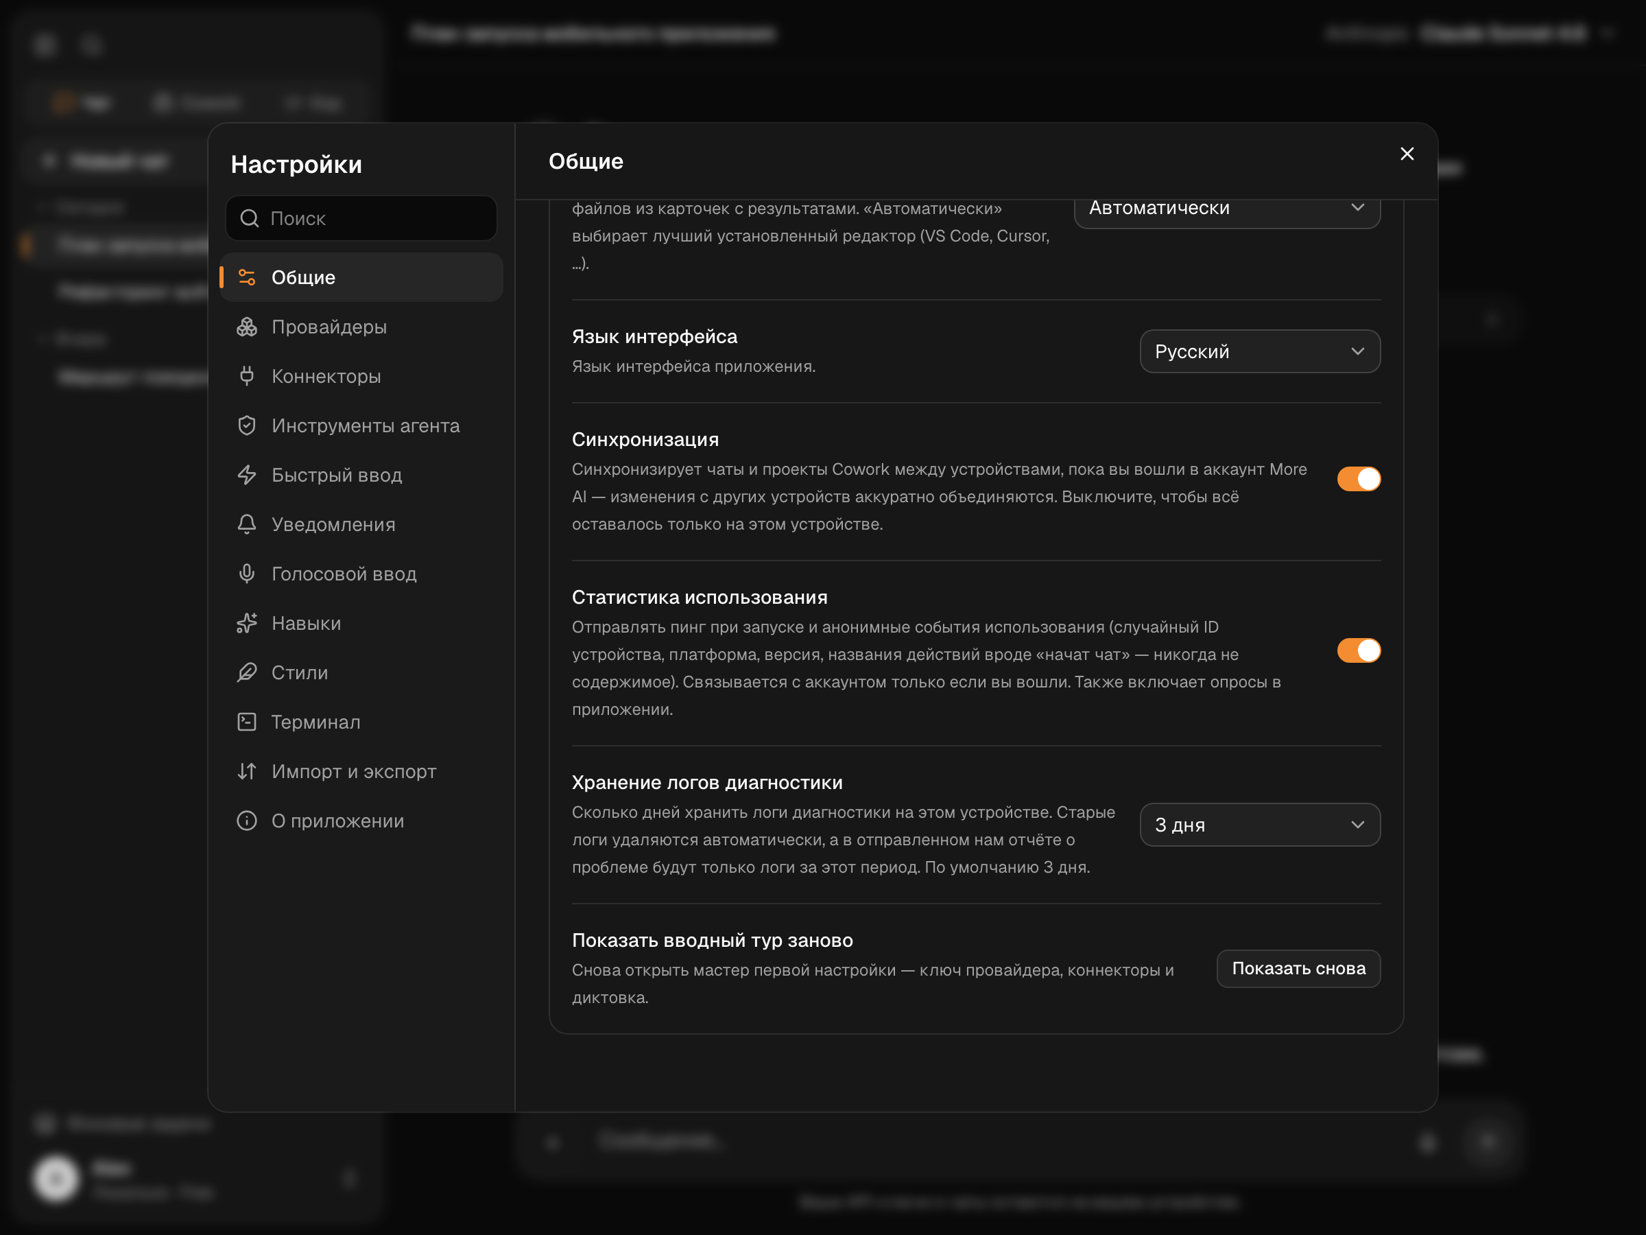Click the About app info icon
The height and width of the screenshot is (1235, 1646).
[x=246, y=821]
